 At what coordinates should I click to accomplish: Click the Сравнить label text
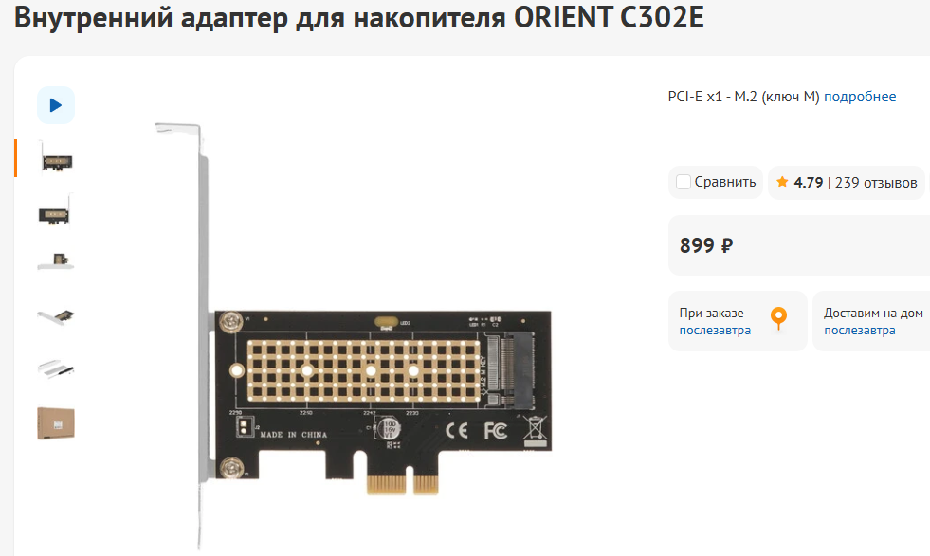point(725,182)
